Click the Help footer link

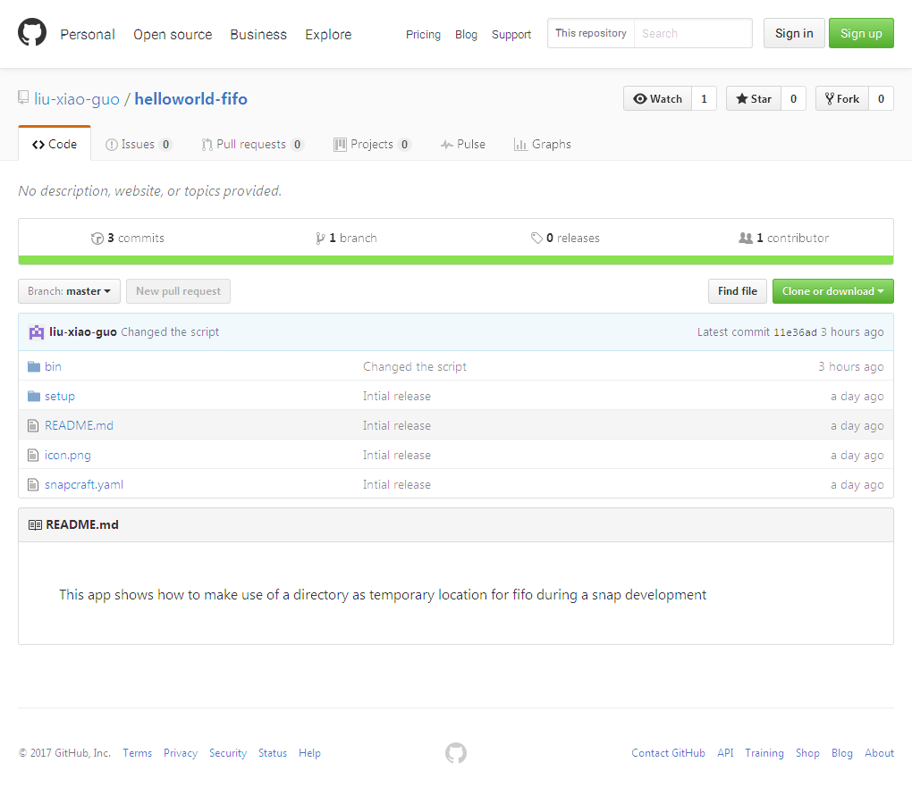(309, 753)
